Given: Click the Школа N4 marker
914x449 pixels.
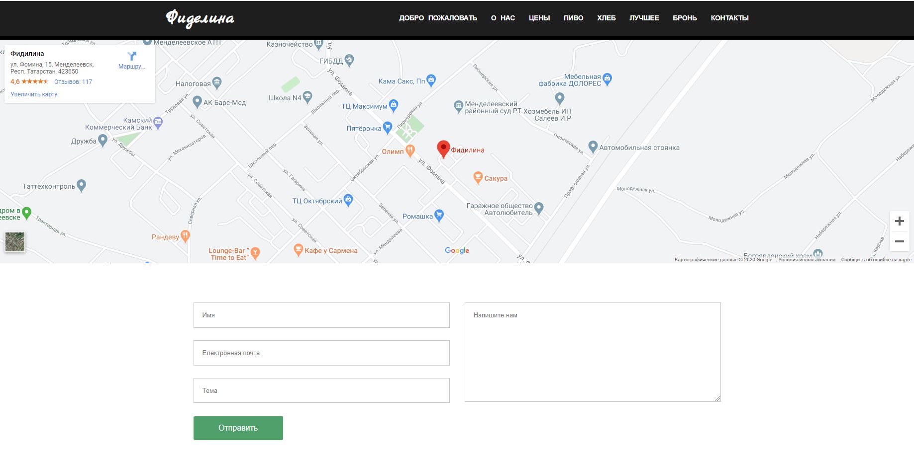Looking at the screenshot, I should [307, 97].
